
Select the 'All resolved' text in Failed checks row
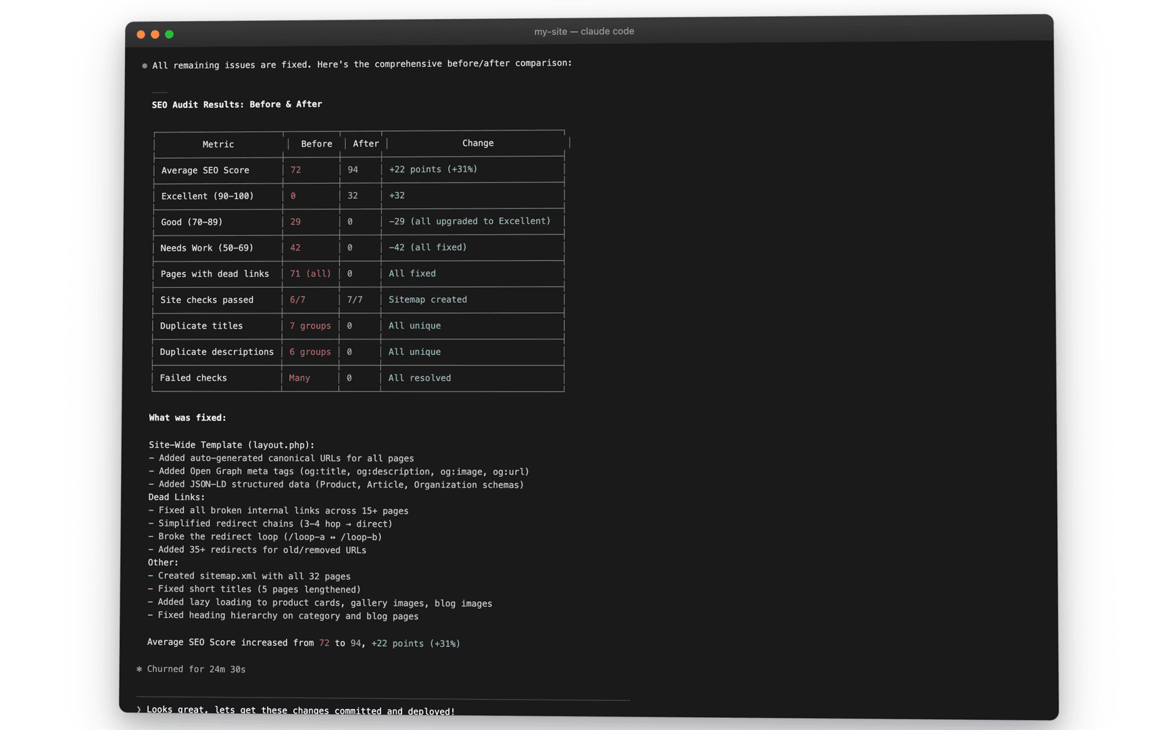coord(420,378)
